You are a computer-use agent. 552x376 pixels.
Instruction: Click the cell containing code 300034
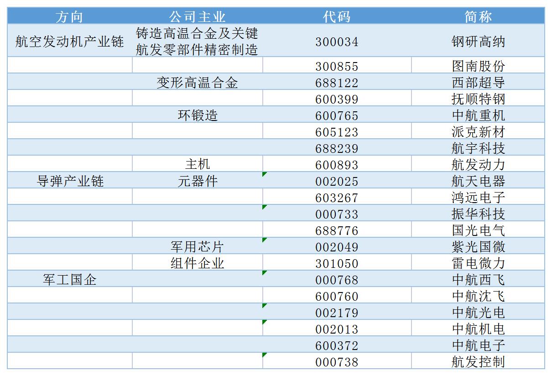coord(337,41)
